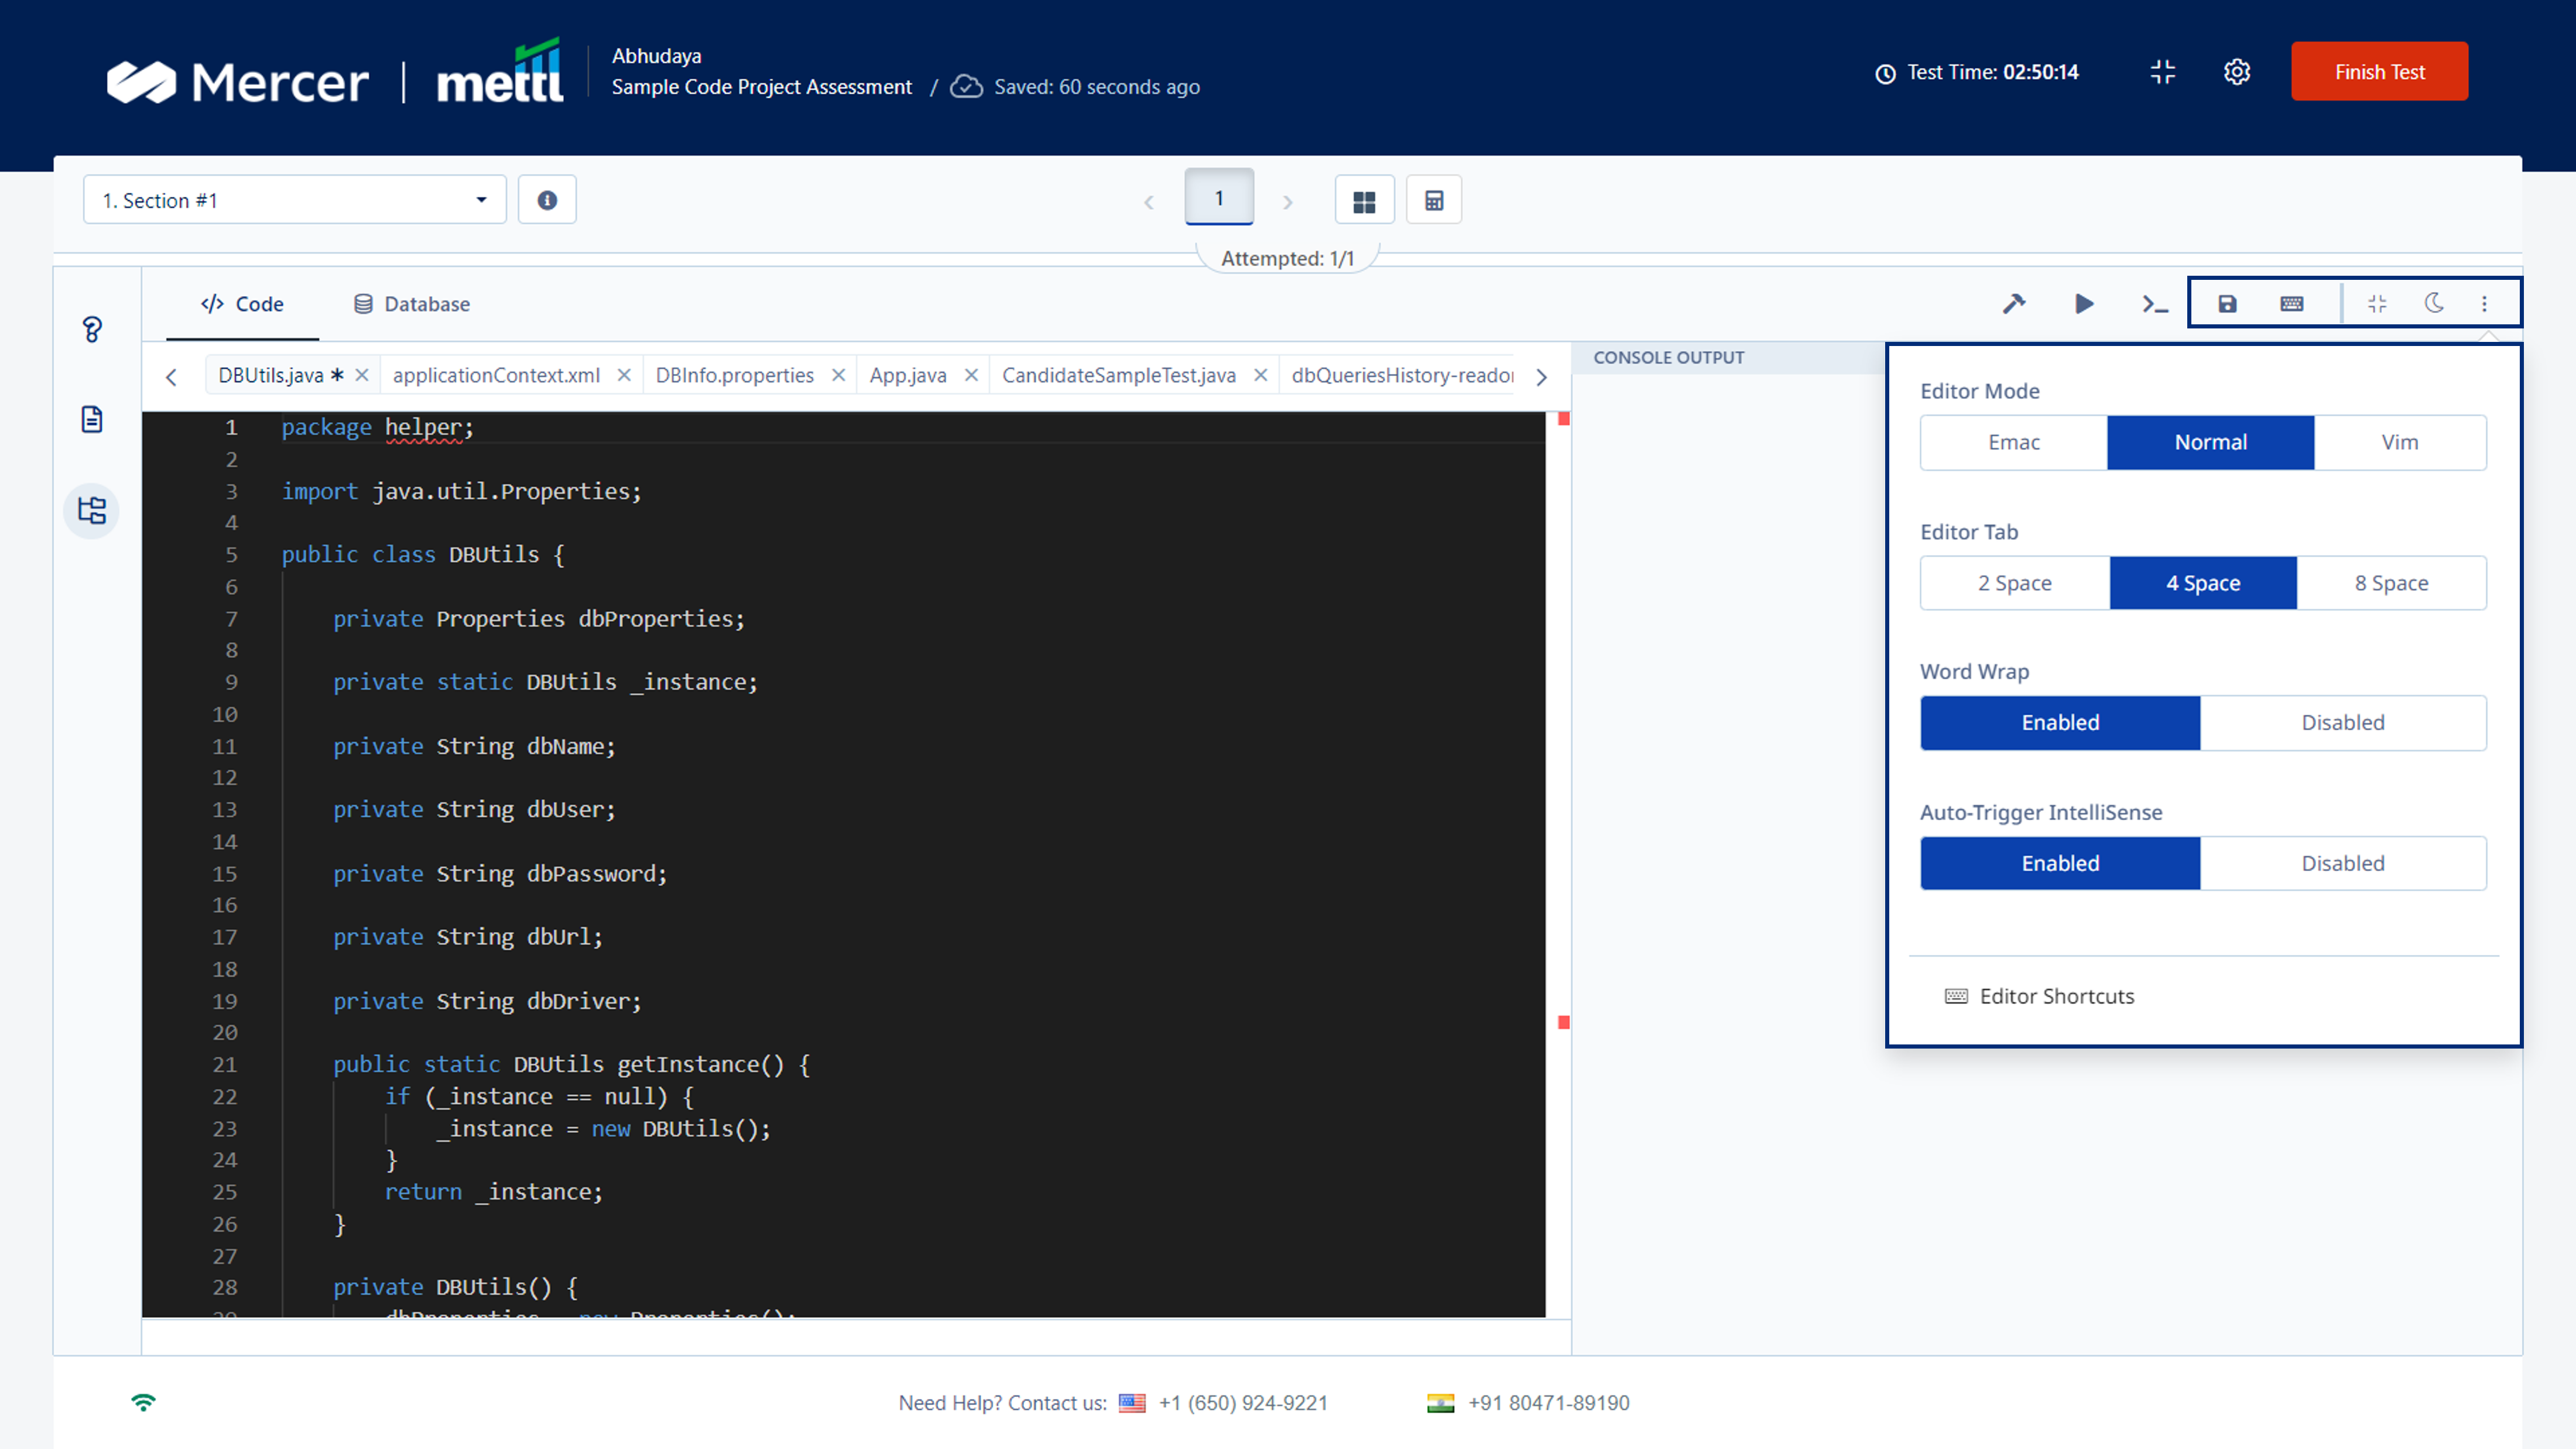Switch to the Code tab
The image size is (2576, 1449).
(242, 304)
